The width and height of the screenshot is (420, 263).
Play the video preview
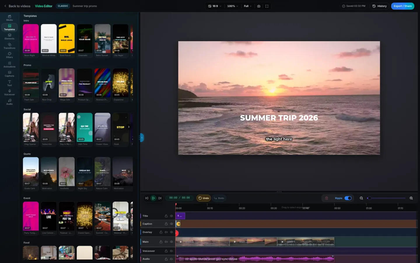153,198
